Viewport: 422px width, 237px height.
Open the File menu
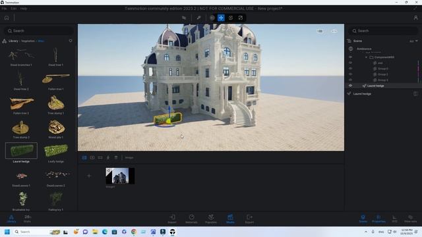pyautogui.click(x=4, y=9)
